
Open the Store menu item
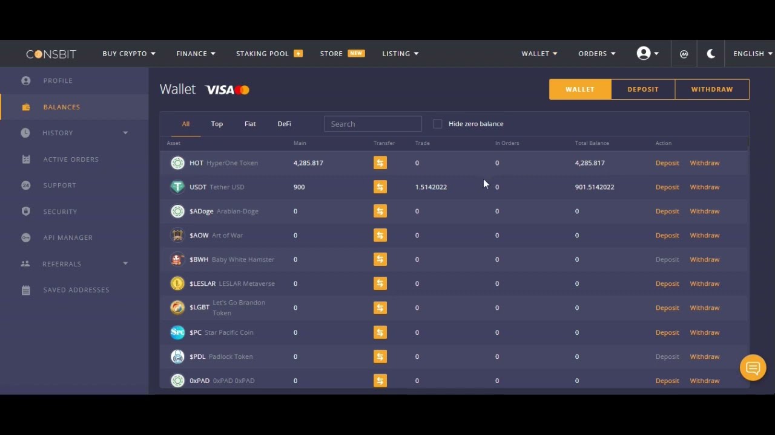click(342, 54)
